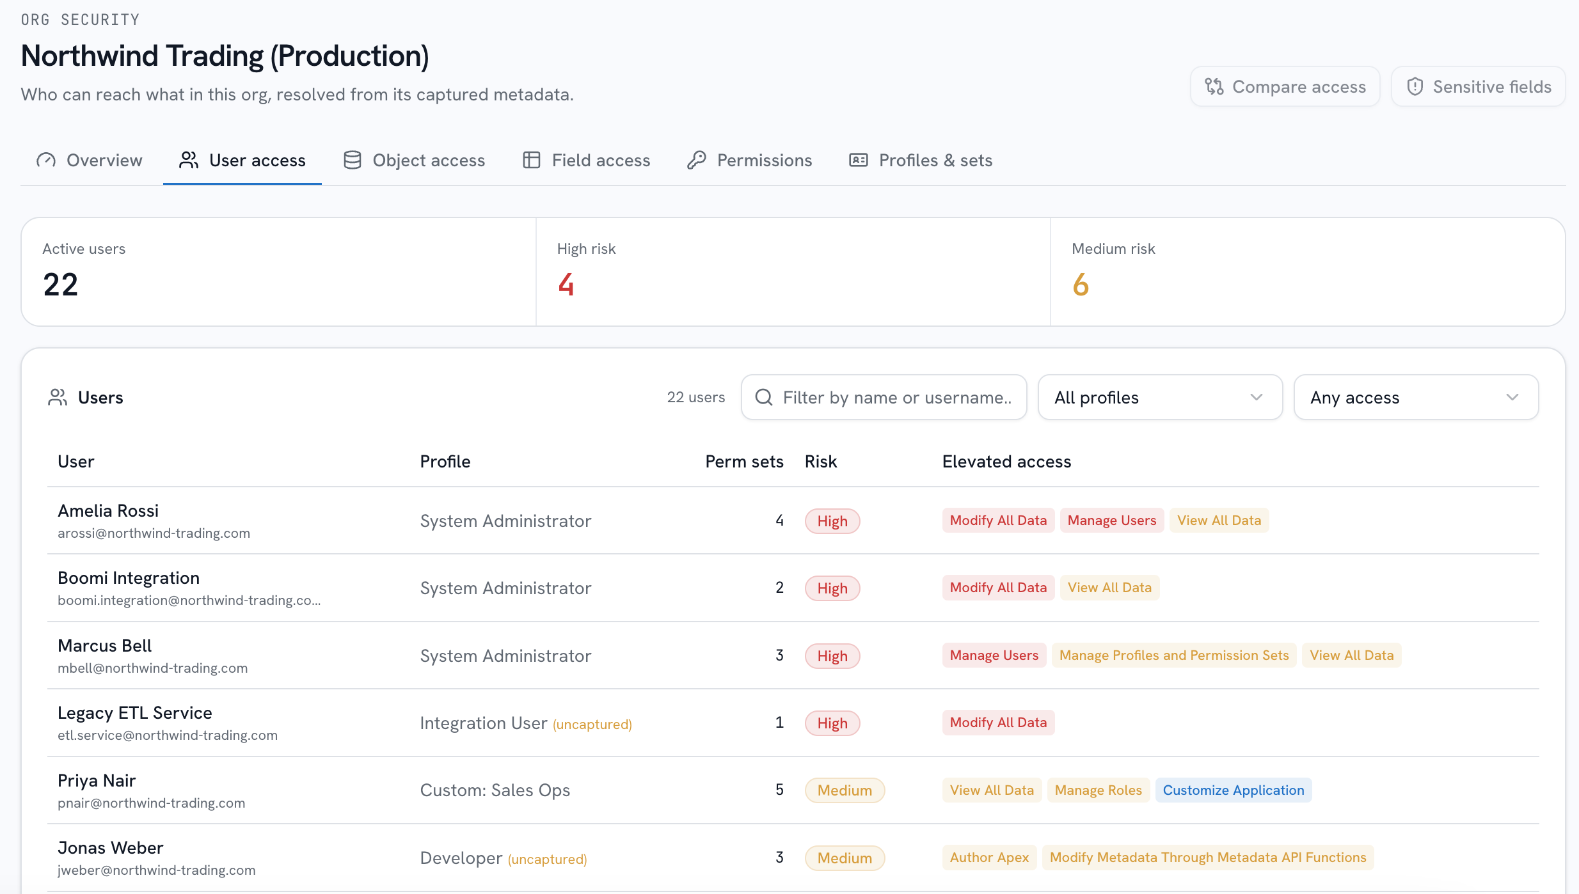Click the Overview gauge icon
This screenshot has height=894, width=1579.
click(46, 160)
